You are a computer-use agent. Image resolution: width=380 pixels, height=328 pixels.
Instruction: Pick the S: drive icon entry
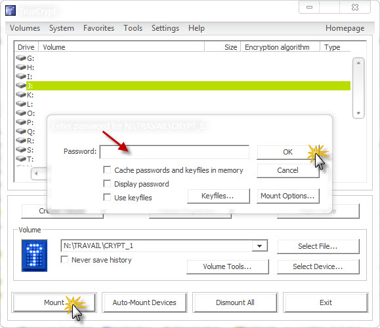[x=21, y=150]
